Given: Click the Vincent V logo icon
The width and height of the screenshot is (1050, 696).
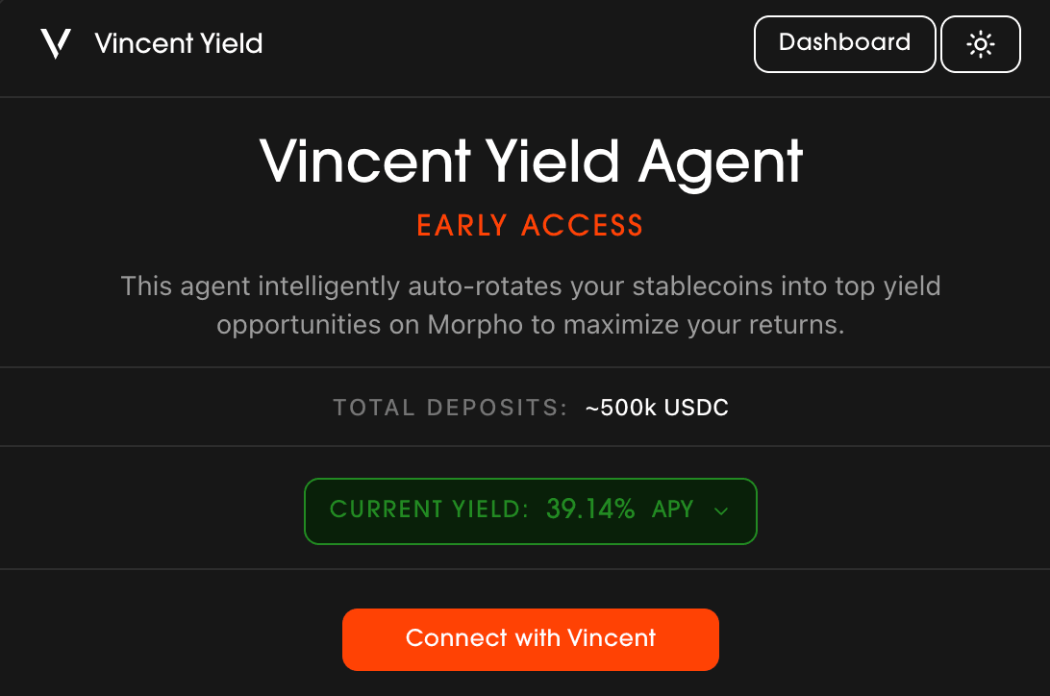Looking at the screenshot, I should (56, 43).
